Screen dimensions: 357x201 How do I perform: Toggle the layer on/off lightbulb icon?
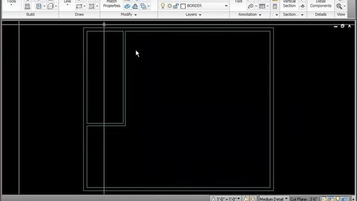coord(162,6)
